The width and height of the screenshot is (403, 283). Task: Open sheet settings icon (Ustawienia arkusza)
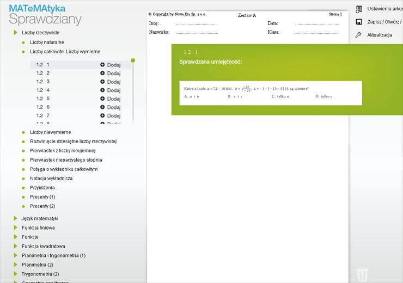(359, 9)
